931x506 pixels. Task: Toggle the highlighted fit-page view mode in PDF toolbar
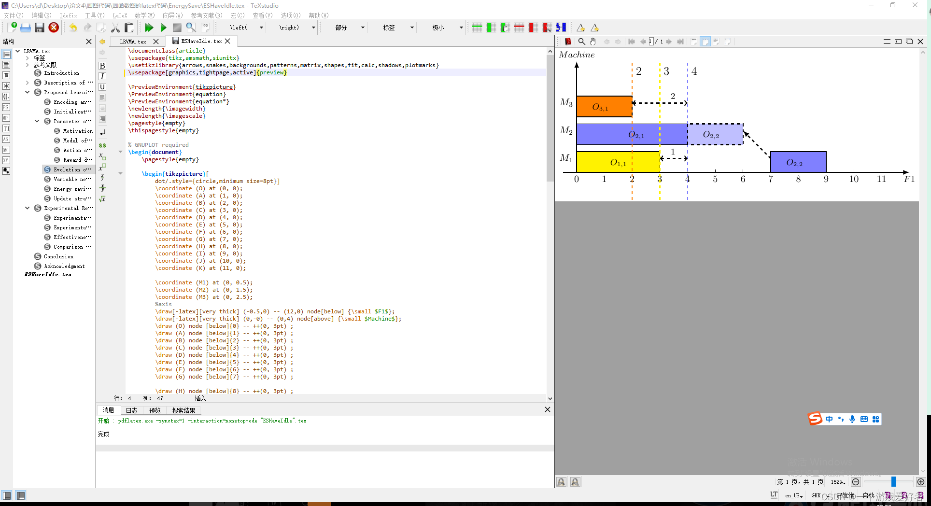[x=705, y=42]
